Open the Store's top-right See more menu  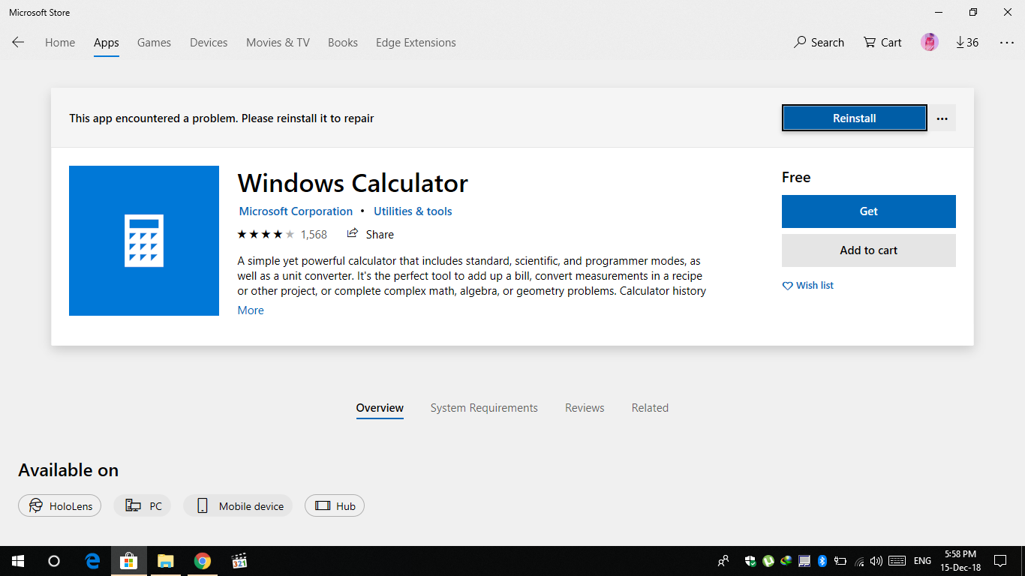1007,43
